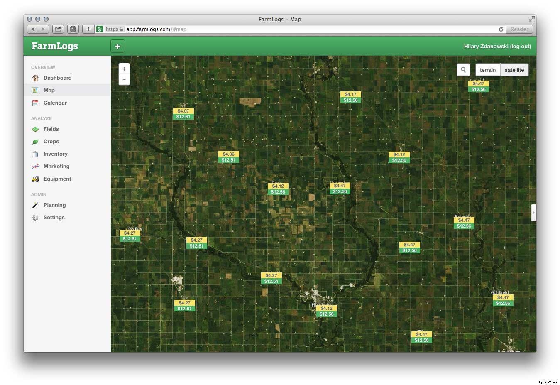Open the Inventory clipboard icon
The width and height of the screenshot is (560, 385).
coord(35,154)
